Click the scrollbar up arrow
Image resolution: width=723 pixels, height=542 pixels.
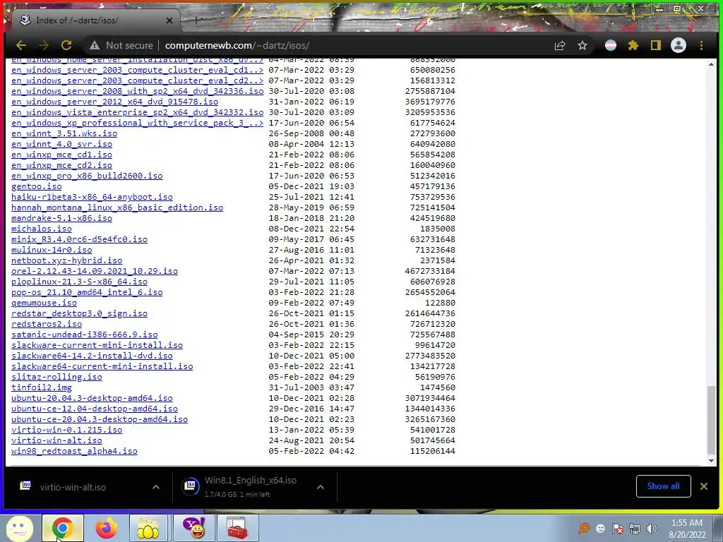tap(711, 64)
